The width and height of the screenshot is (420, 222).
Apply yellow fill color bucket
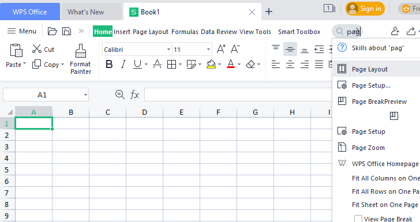(x=211, y=64)
